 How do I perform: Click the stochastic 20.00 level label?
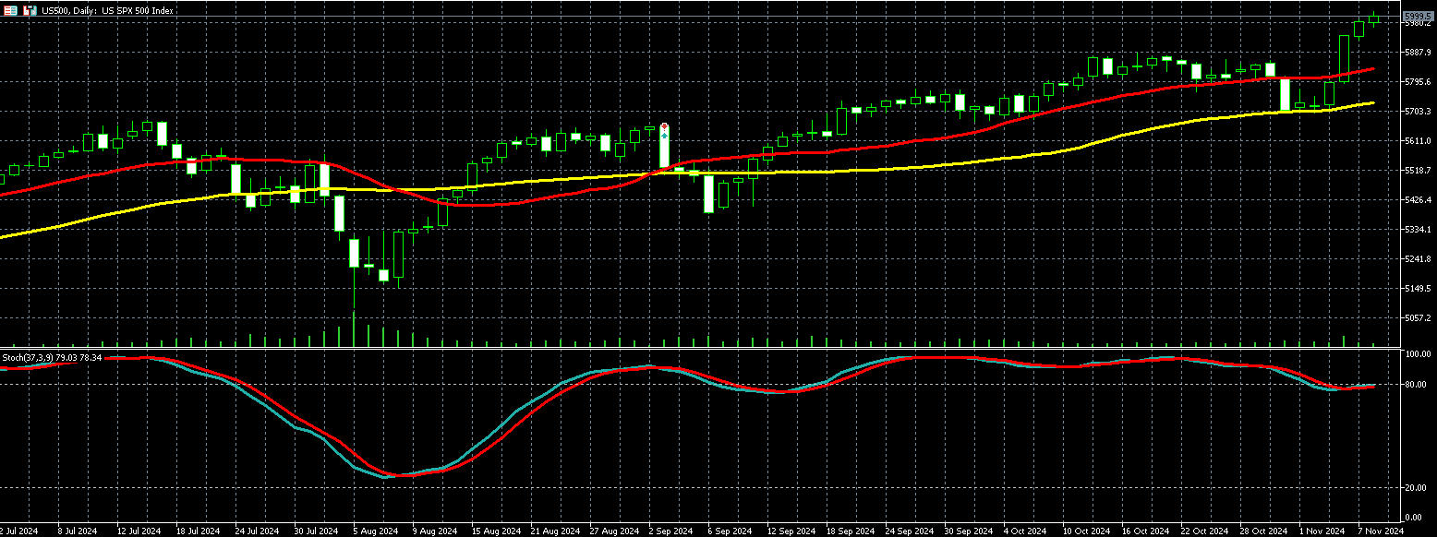[x=1417, y=488]
